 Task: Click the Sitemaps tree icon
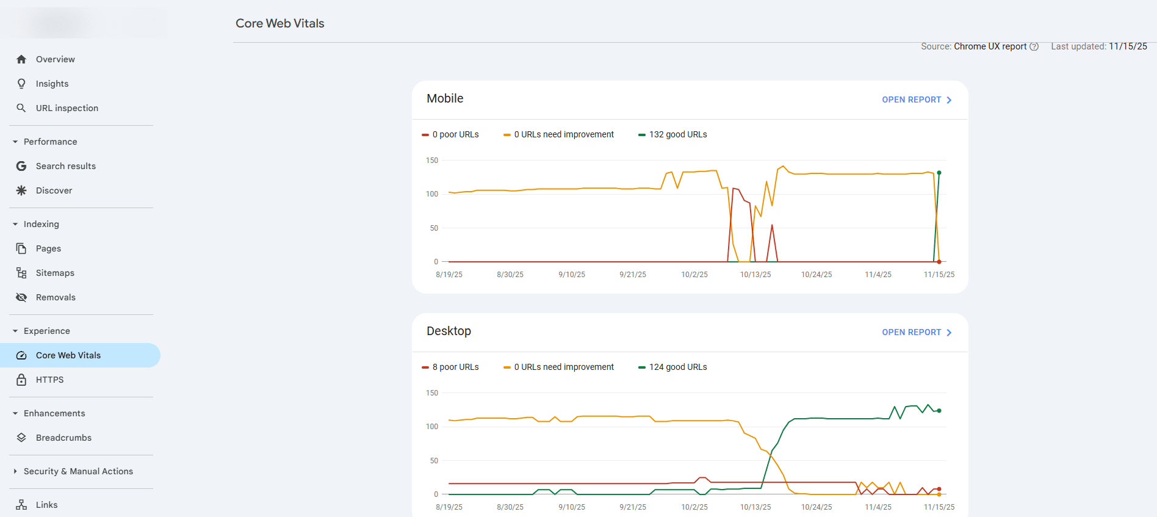click(x=21, y=273)
